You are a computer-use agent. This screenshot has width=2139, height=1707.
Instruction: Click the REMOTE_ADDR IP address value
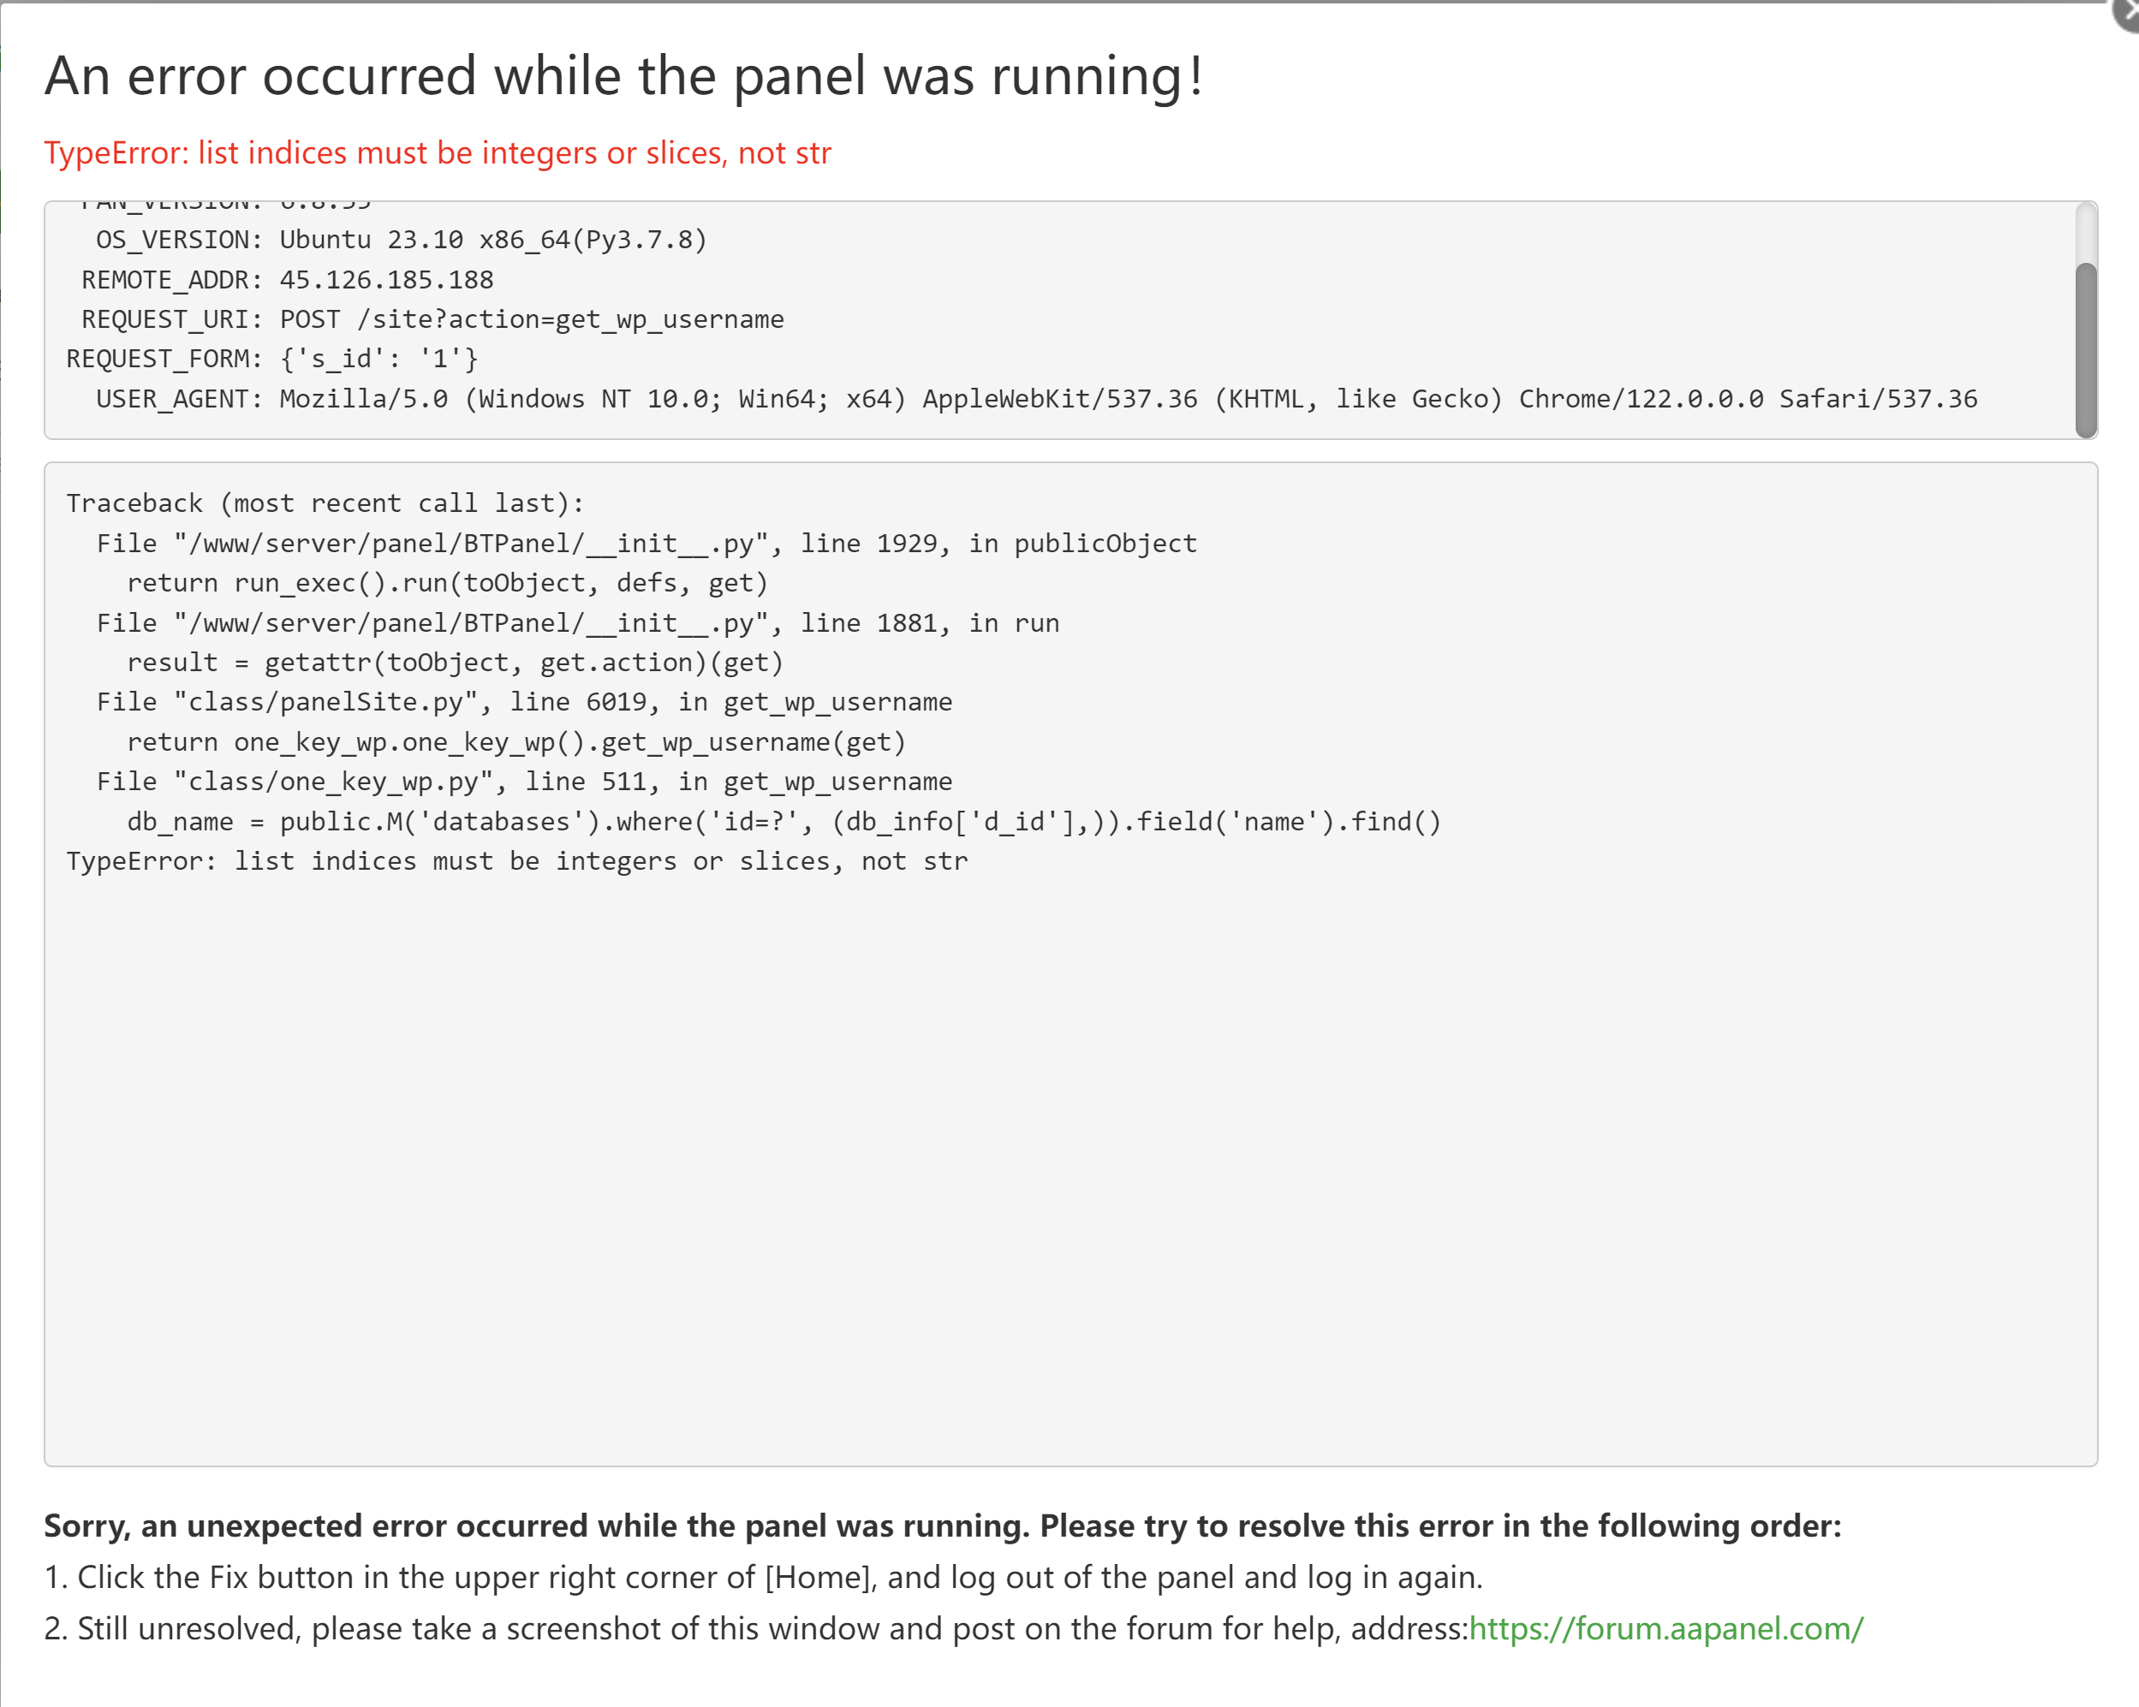pos(386,280)
